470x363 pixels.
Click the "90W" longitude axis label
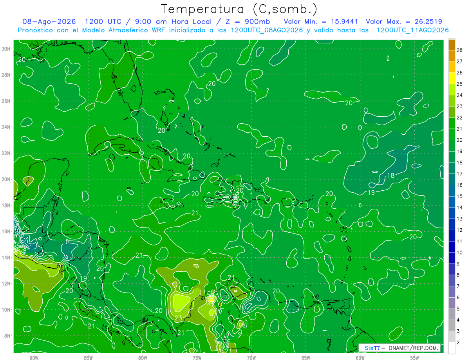pyautogui.click(x=34, y=358)
